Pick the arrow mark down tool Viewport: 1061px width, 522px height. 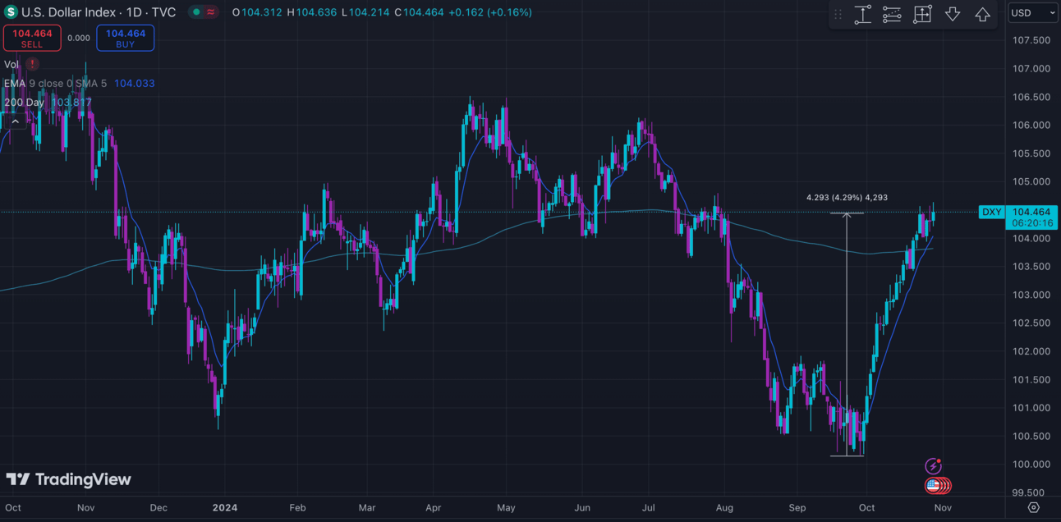click(953, 14)
